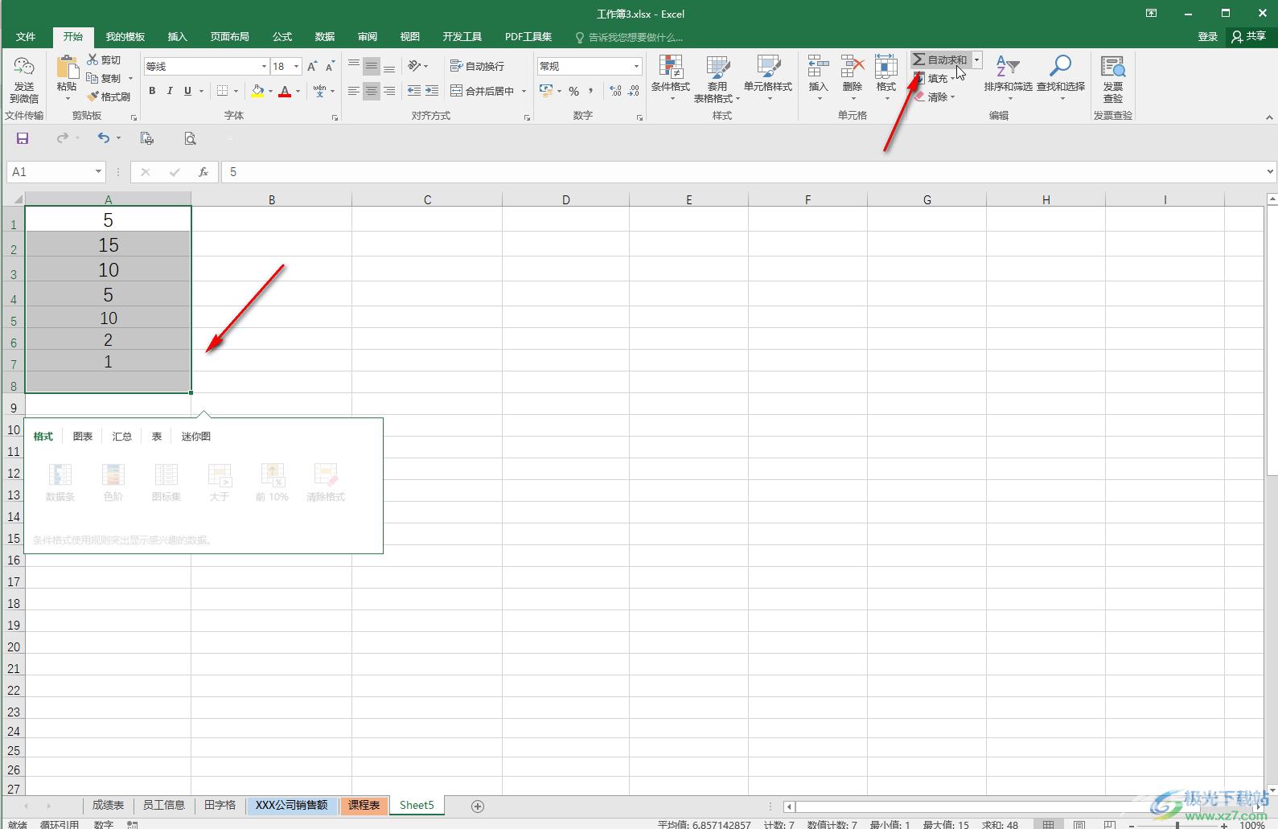Image resolution: width=1278 pixels, height=829 pixels.
Task: Open the font size dropdown
Action: (297, 66)
